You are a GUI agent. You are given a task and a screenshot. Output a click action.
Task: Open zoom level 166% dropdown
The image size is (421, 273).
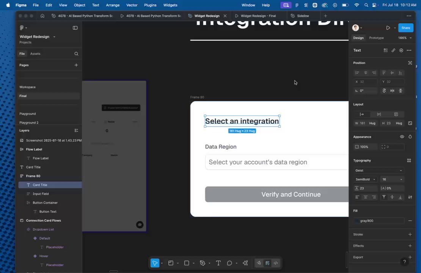coord(405,38)
